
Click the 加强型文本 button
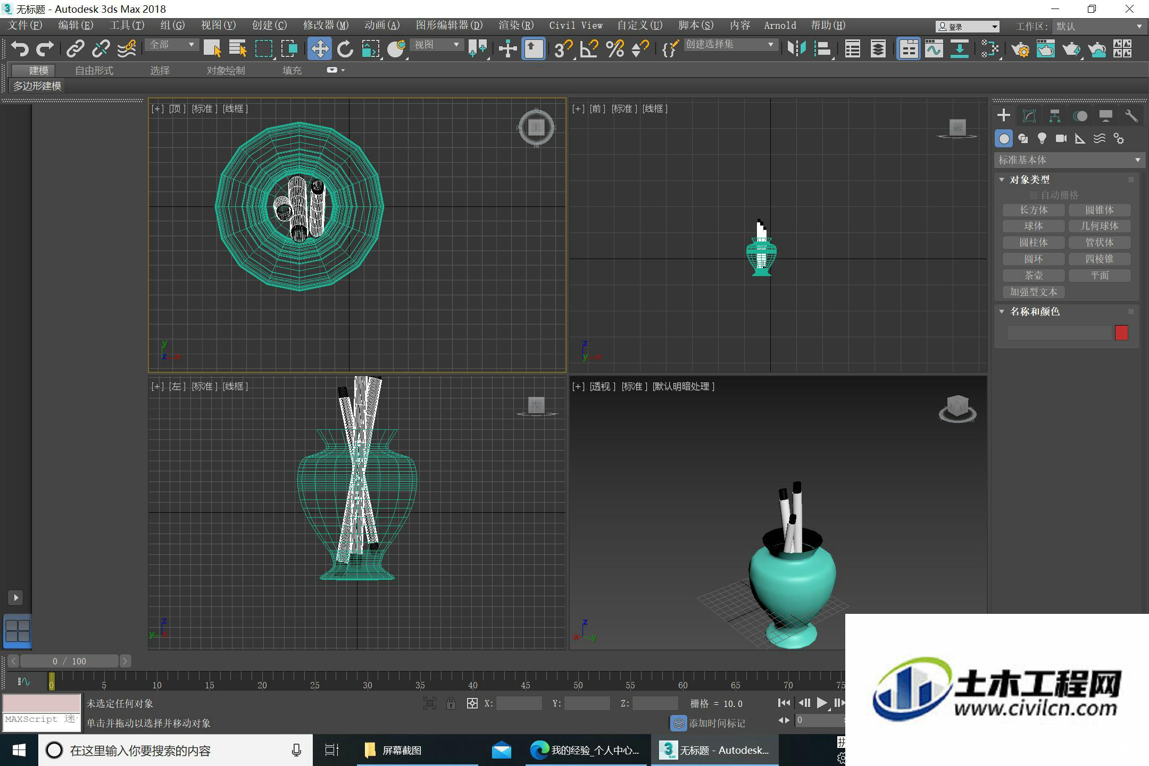(x=1034, y=292)
